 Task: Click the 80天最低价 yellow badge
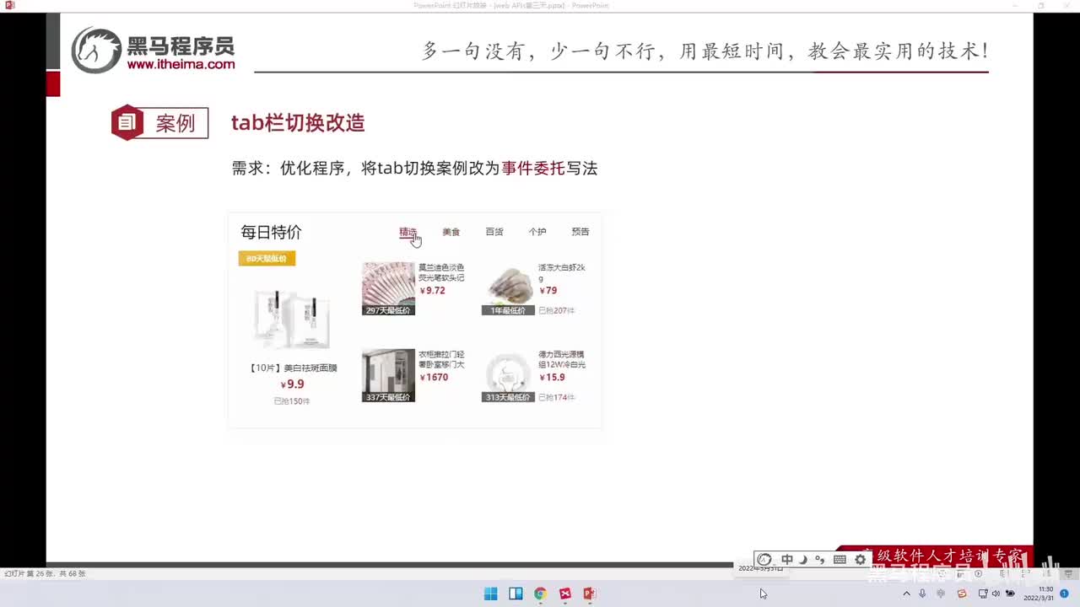[267, 258]
